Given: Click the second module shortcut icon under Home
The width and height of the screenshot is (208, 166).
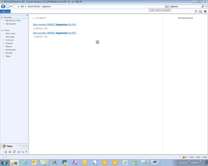Looking at the screenshot, I should [x=10, y=152].
